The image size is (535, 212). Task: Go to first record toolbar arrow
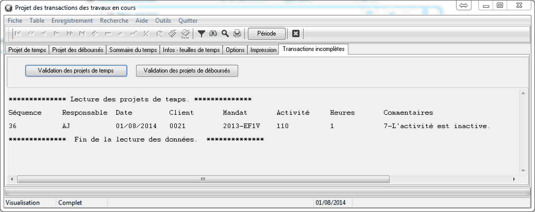click(x=18, y=34)
